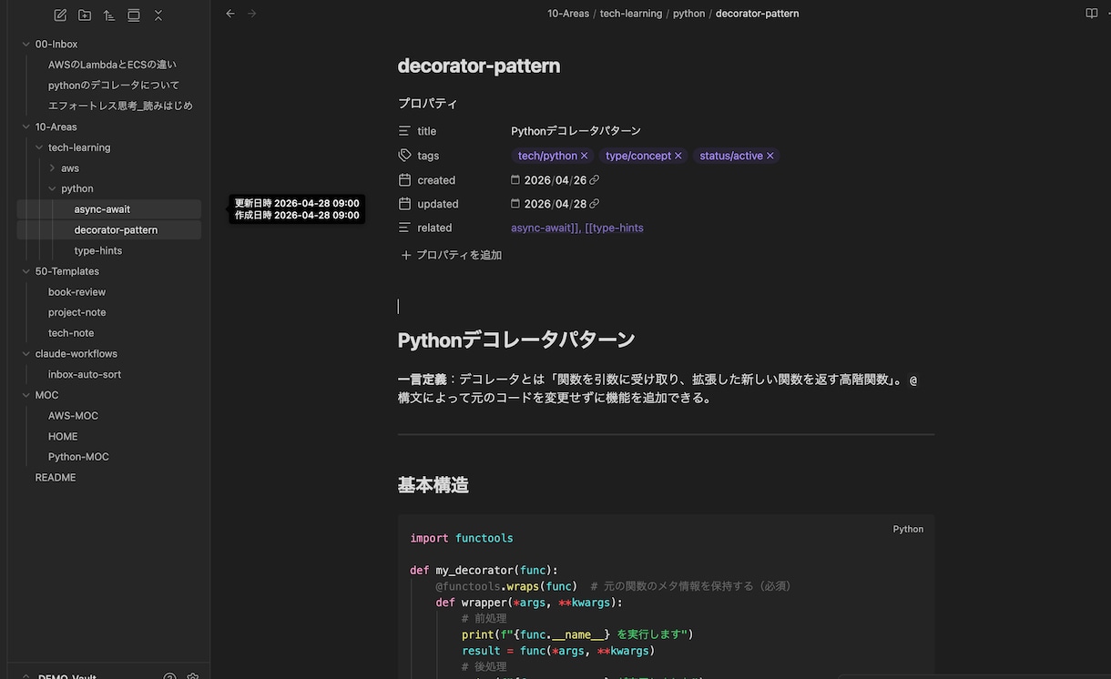
Task: Collapse the 10-Areas folder
Action: coord(26,127)
